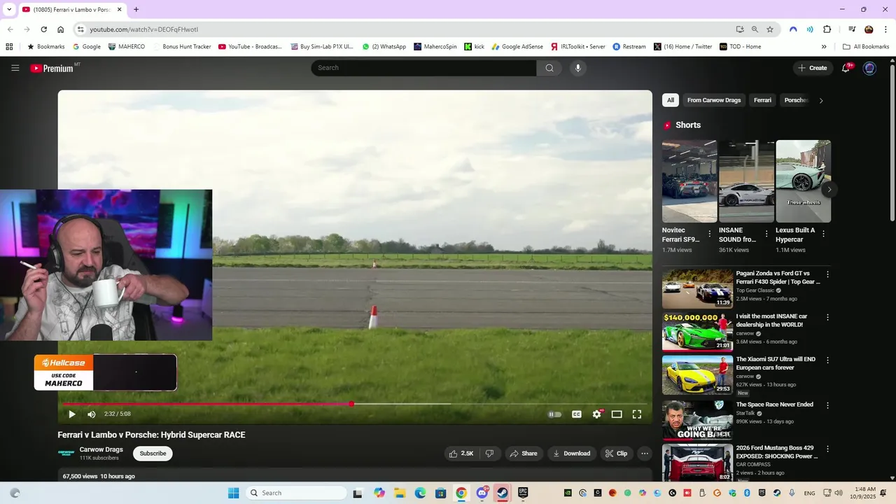Open the Xiaomi SU7 Ultra video thumbnail
The height and width of the screenshot is (504, 896).
697,375
